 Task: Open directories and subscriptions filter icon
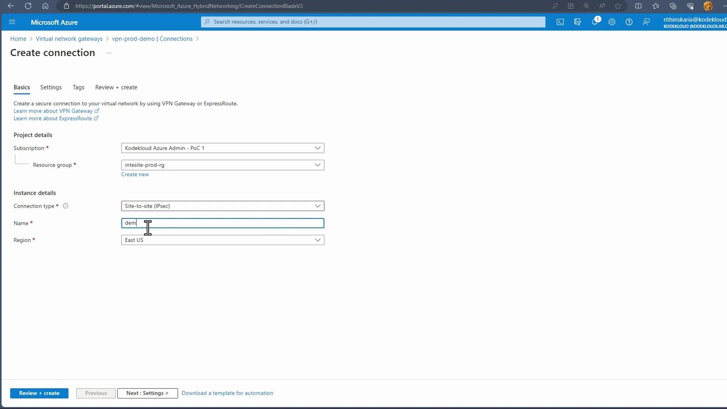pos(577,22)
